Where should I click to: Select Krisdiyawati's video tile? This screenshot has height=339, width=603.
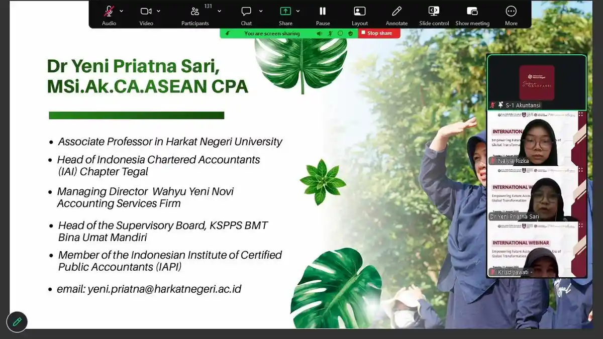pyautogui.click(x=537, y=249)
